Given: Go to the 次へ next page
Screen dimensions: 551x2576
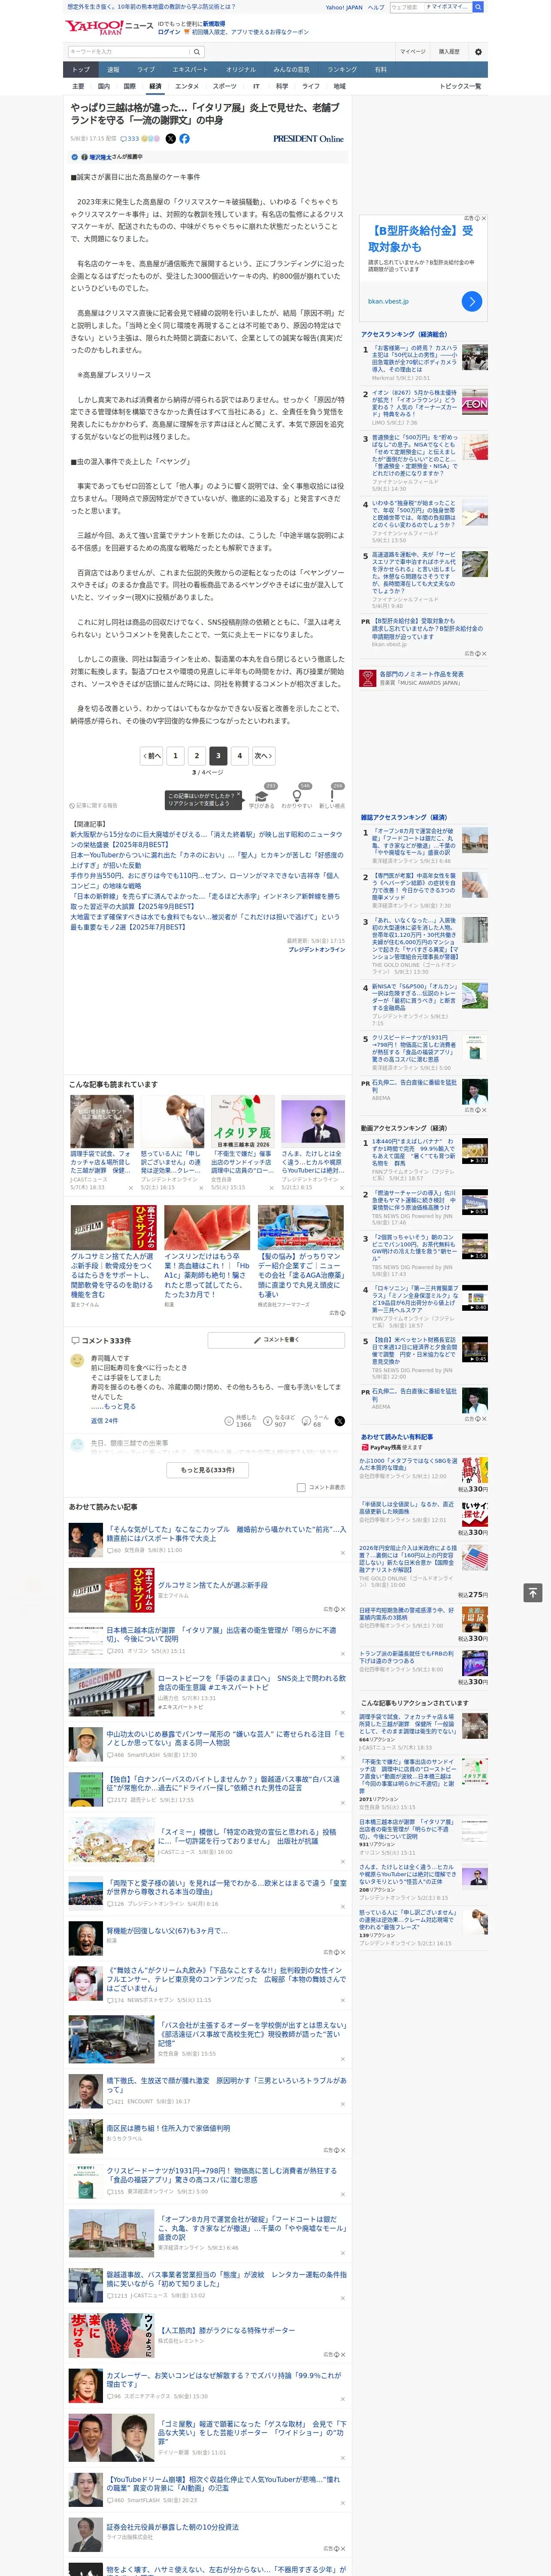Looking at the screenshot, I should [x=263, y=756].
